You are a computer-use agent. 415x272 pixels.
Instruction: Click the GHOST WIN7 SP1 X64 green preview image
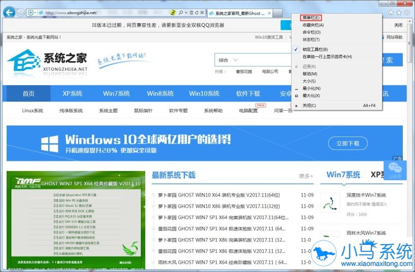point(76,220)
